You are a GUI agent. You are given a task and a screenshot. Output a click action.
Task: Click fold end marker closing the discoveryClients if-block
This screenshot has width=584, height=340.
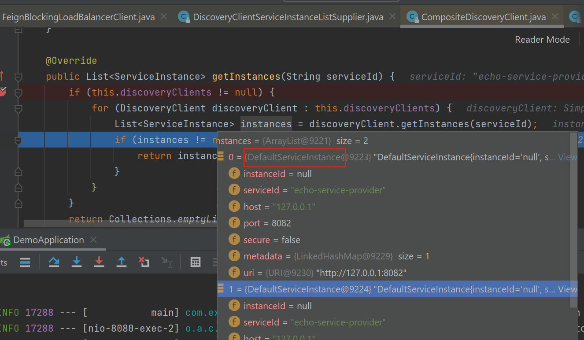point(18,203)
